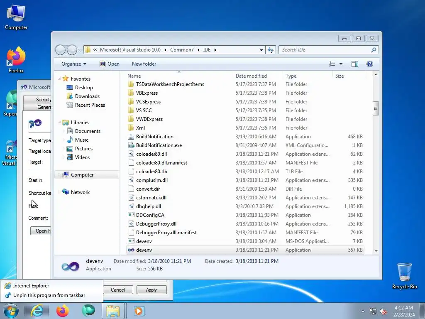Select the BuildNotification application icon
The width and height of the screenshot is (425, 319).
tap(131, 137)
